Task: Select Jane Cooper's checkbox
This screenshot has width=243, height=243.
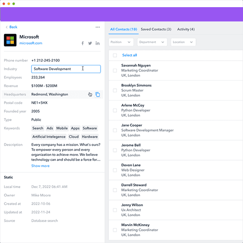Action: (115, 130)
